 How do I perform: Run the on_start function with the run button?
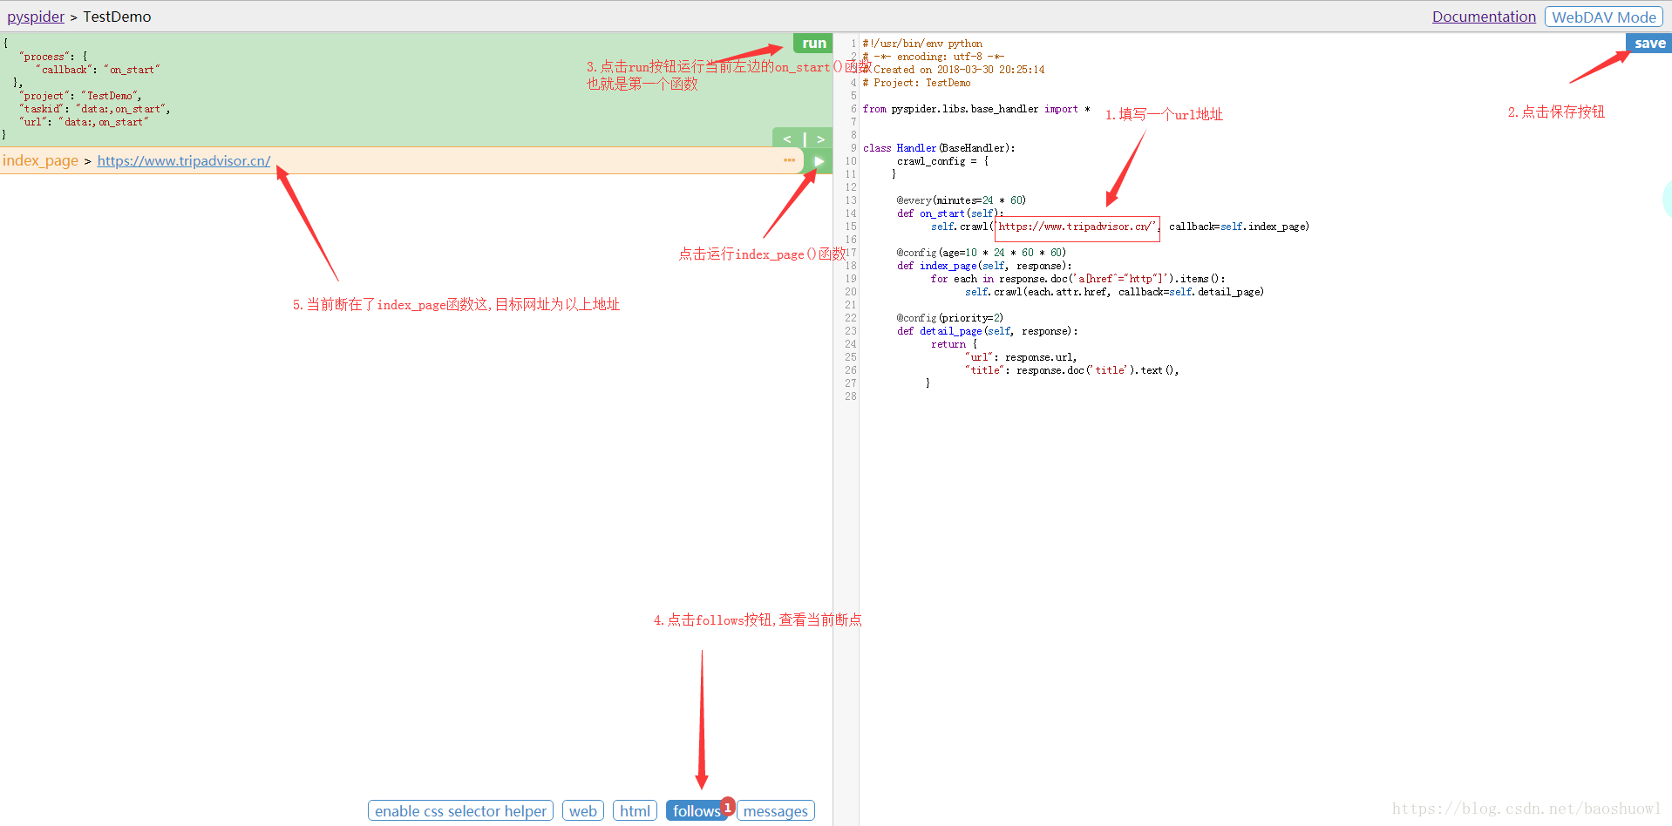812,43
